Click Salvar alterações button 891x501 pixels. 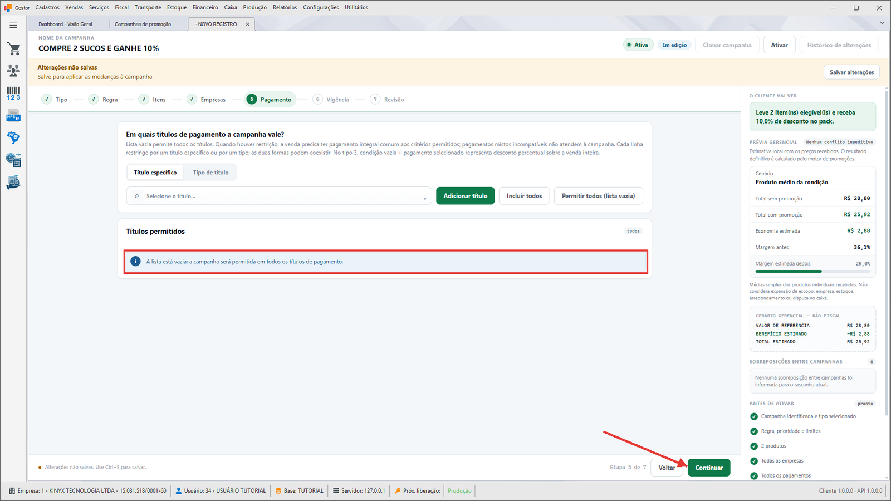click(851, 72)
